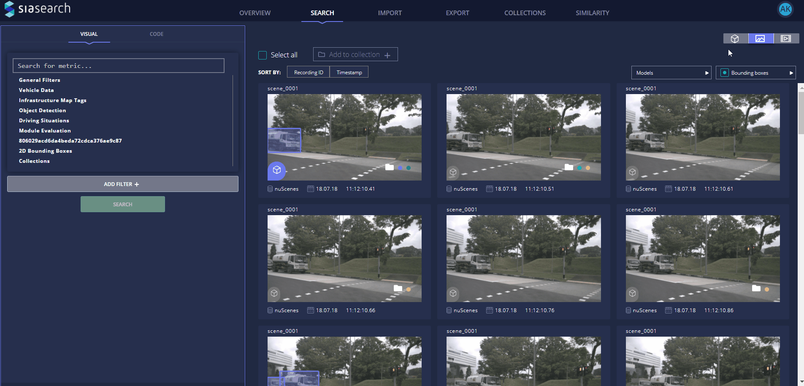Click the purple collection dot on frame 11:12:10.41
The height and width of the screenshot is (386, 804).
(x=400, y=168)
